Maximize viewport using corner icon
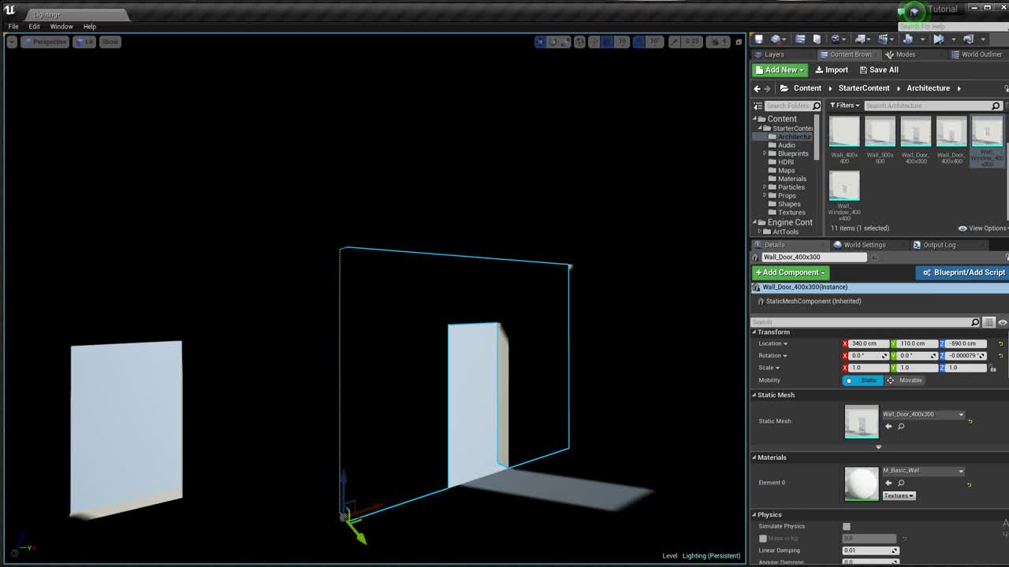This screenshot has width=1009, height=567. tap(739, 43)
